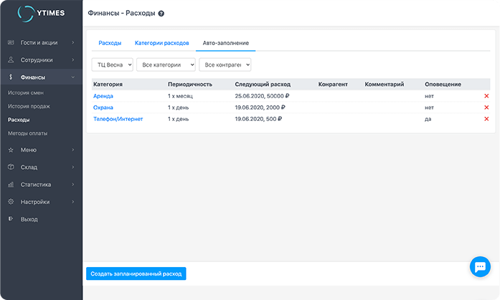Open the Все контрагенты filter dropdown
This screenshot has width=500, height=300.
pyautogui.click(x=225, y=64)
